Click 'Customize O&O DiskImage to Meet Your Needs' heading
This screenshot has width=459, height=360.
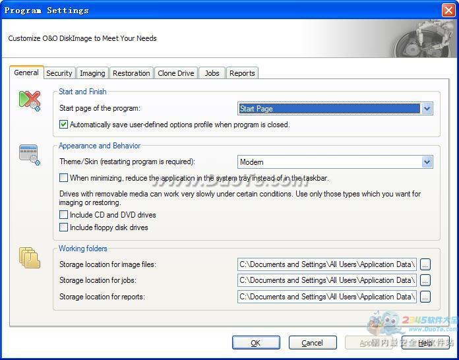coord(82,38)
